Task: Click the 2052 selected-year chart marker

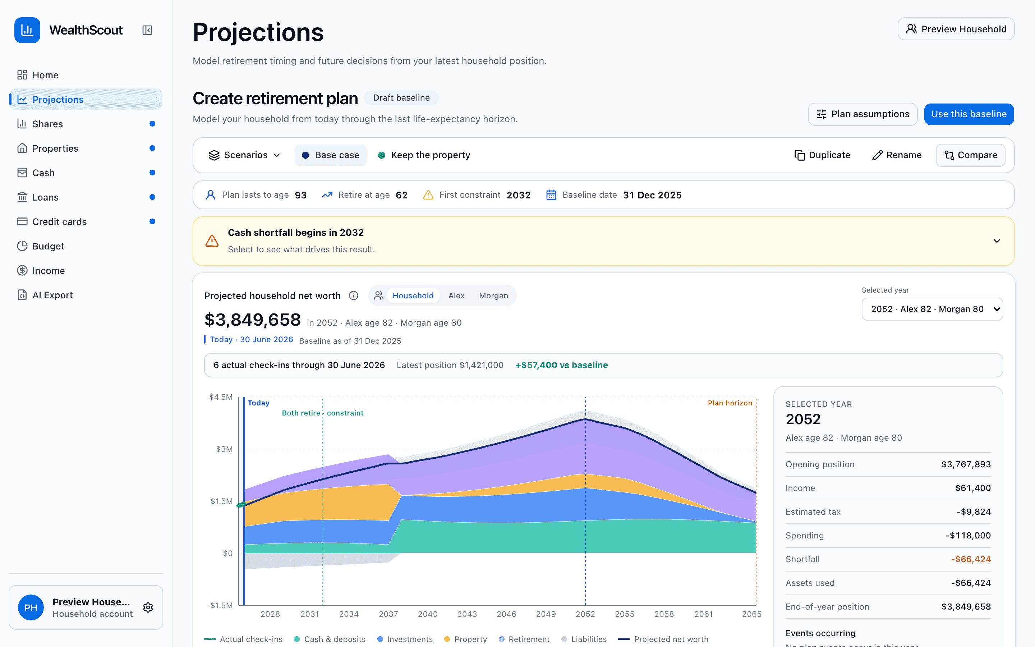Action: (x=585, y=501)
